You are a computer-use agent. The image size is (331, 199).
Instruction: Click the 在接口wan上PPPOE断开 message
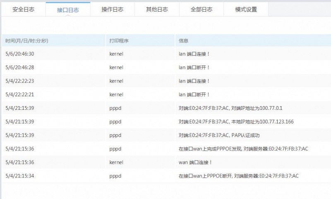tap(238, 176)
